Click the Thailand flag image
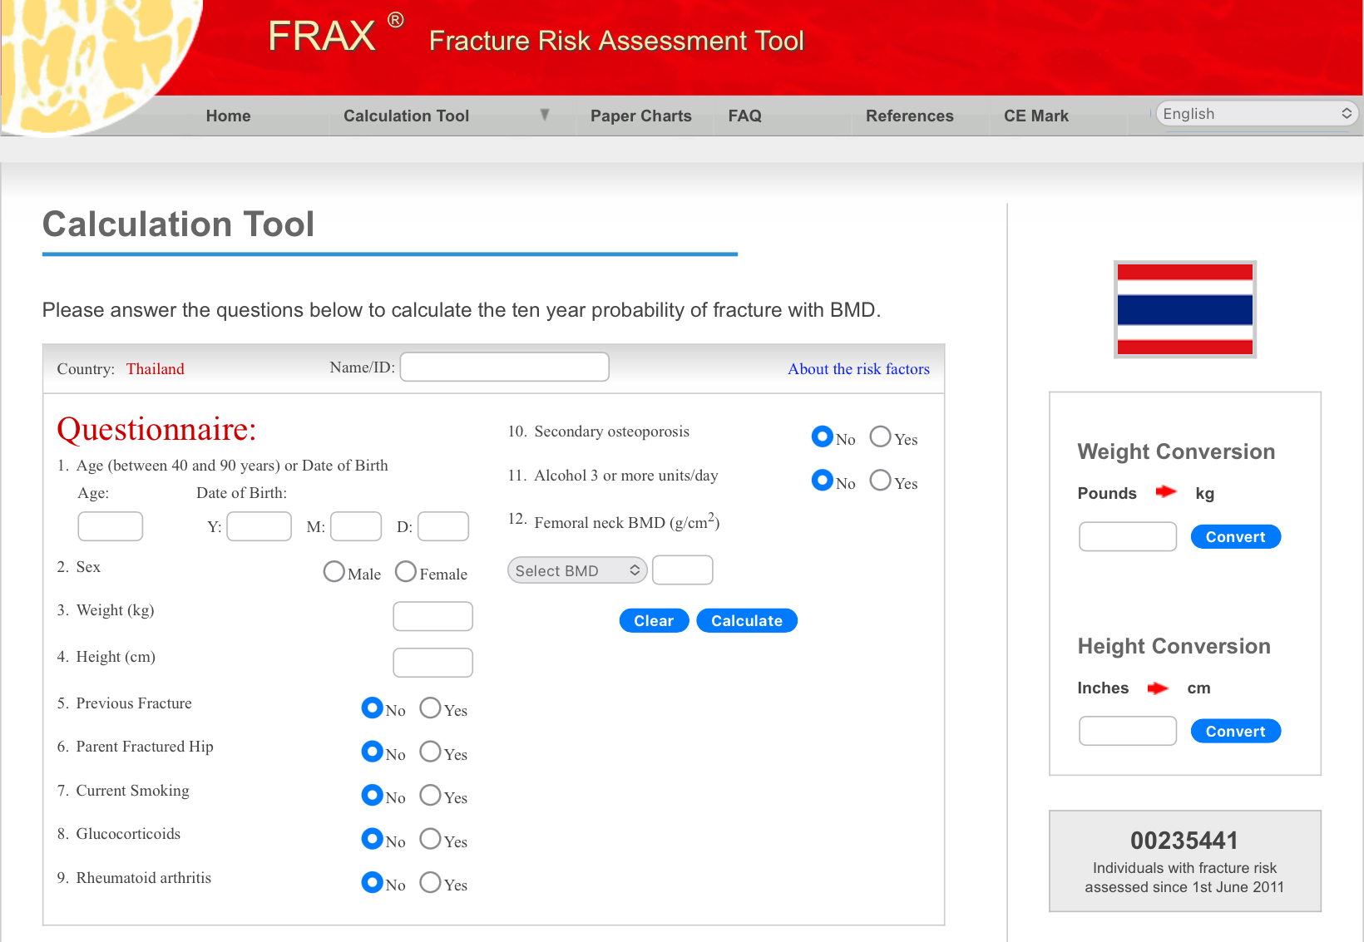This screenshot has height=942, width=1364. (x=1184, y=309)
